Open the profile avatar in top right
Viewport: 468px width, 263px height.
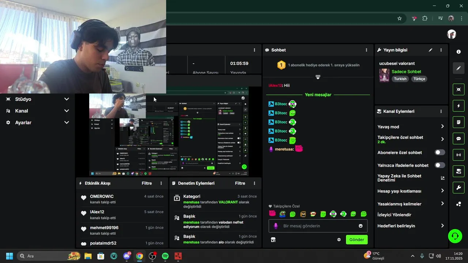tap(452, 34)
